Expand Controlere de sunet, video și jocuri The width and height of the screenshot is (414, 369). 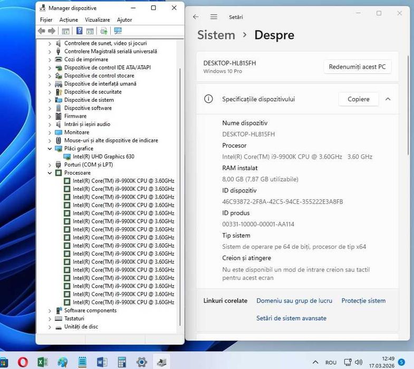pyautogui.click(x=50, y=44)
